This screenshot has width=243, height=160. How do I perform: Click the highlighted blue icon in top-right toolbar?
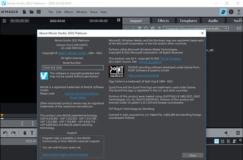223,12
